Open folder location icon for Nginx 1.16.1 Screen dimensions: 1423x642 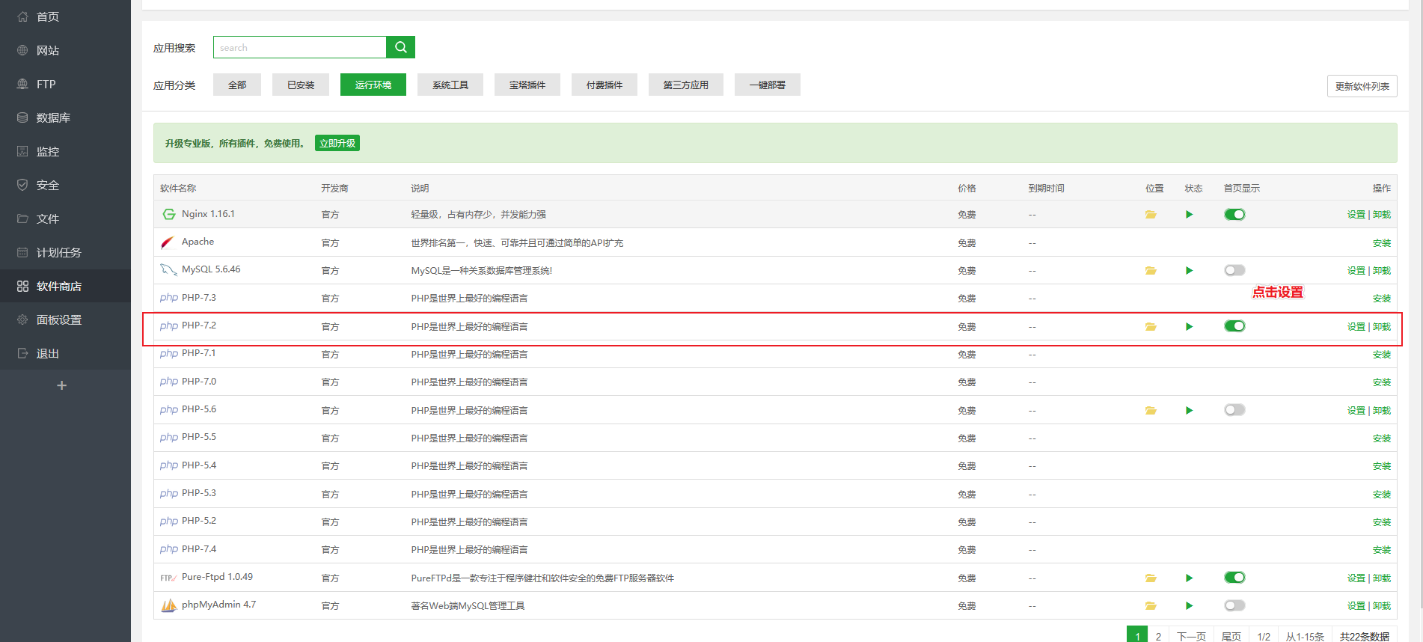point(1151,215)
